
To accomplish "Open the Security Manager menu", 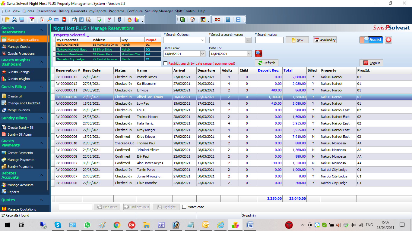I will pos(159,11).
